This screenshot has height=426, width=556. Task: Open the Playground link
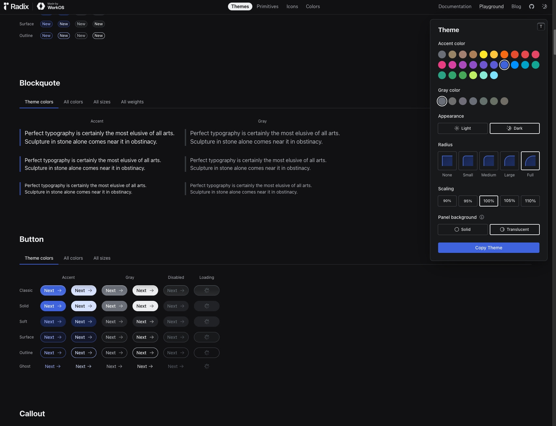click(x=491, y=6)
